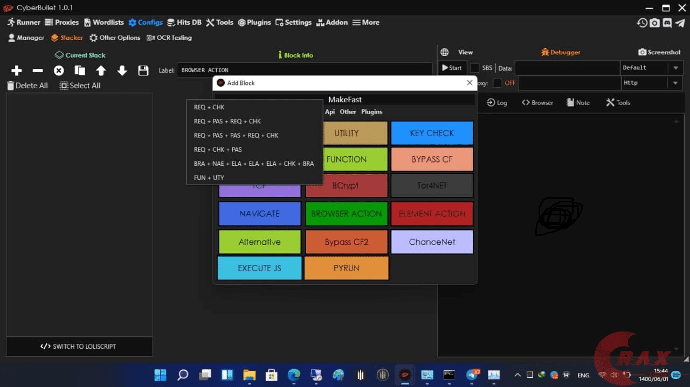Screen dimensions: 690x387
Task: Switch to Stacker tab
Action: 67,38
